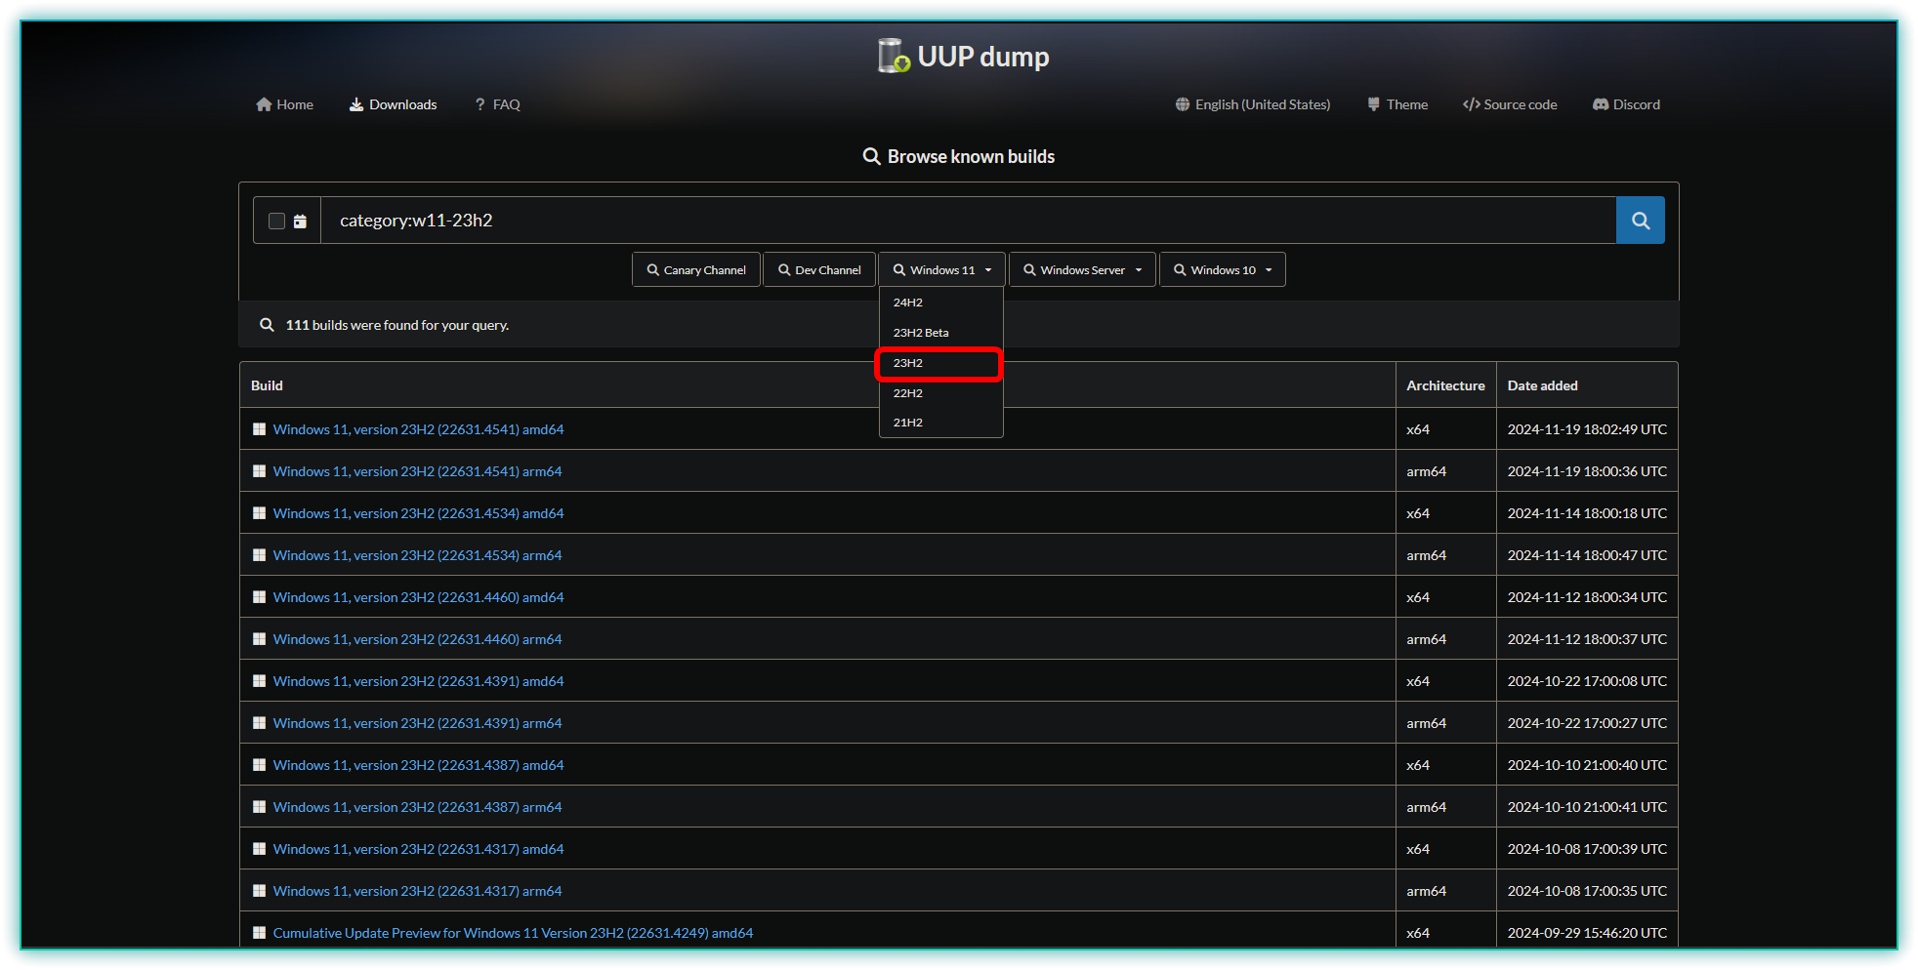Click the Windows icon beside 22631.4460 arm64
The height and width of the screenshot is (970, 1918).
[x=259, y=639]
